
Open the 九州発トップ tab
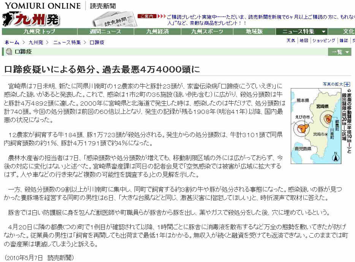39,32
